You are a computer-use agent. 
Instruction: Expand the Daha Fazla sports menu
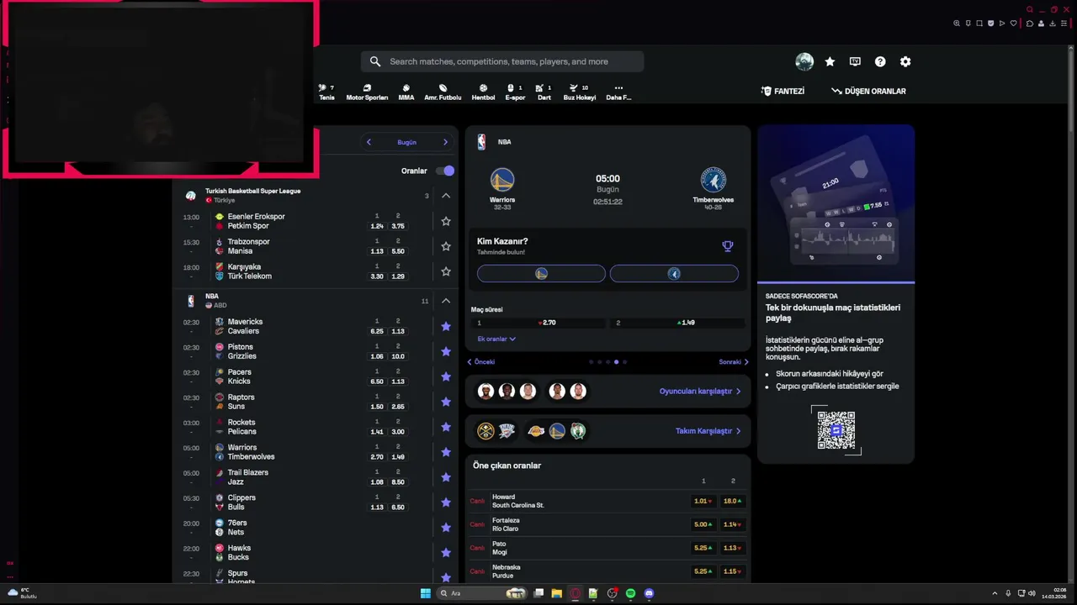click(618, 92)
